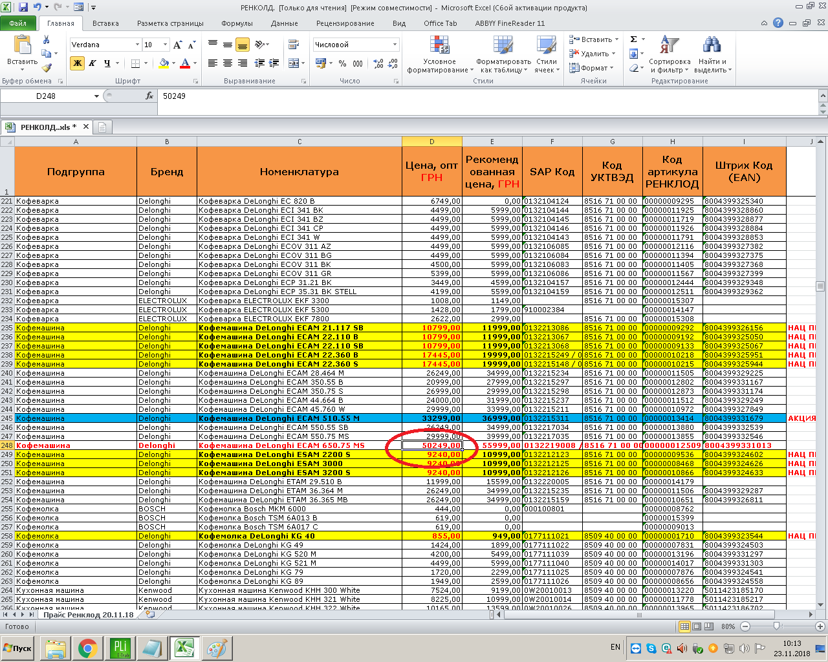
Task: Click the Формат cells button
Action: (591, 68)
